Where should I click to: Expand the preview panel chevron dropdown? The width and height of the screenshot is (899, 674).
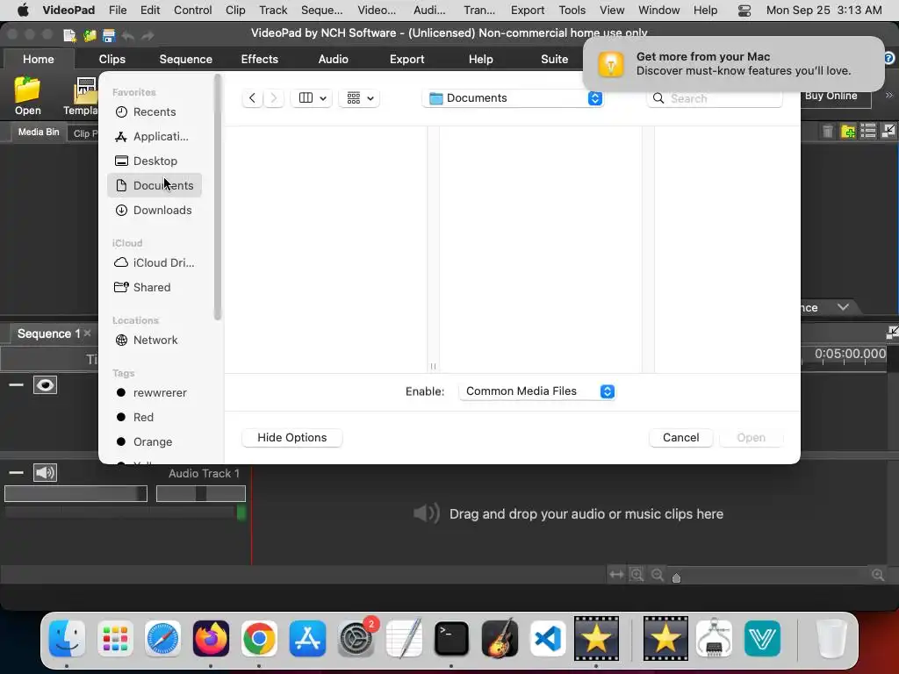(843, 307)
